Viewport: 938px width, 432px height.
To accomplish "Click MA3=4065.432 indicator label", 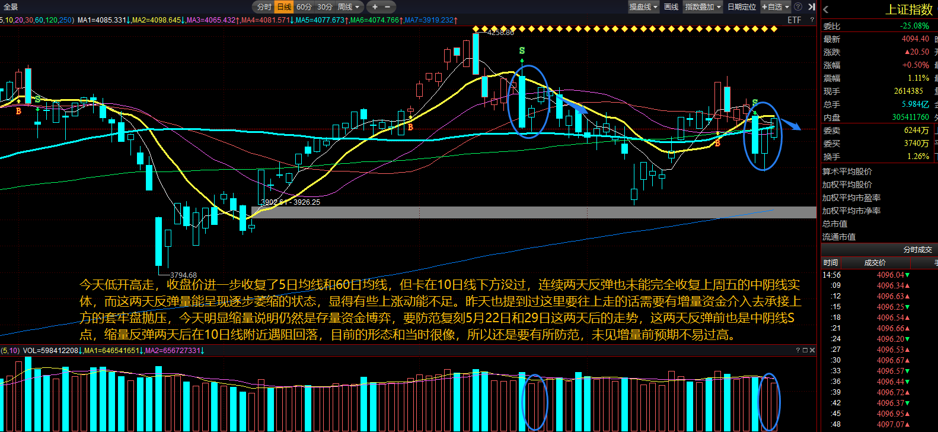I will tap(213, 20).
